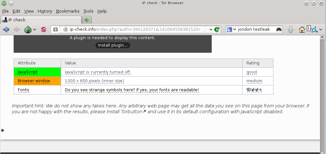Click the orange Browser window attribute cell
This screenshot has height=154, width=326.
[x=37, y=81]
